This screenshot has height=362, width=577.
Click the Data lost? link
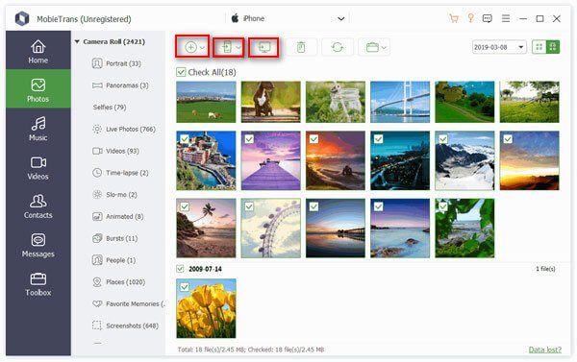coord(544,350)
